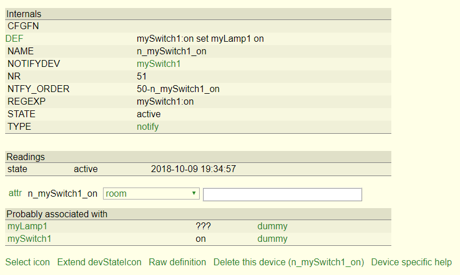
Task: Open Device specific help
Action: (411, 262)
